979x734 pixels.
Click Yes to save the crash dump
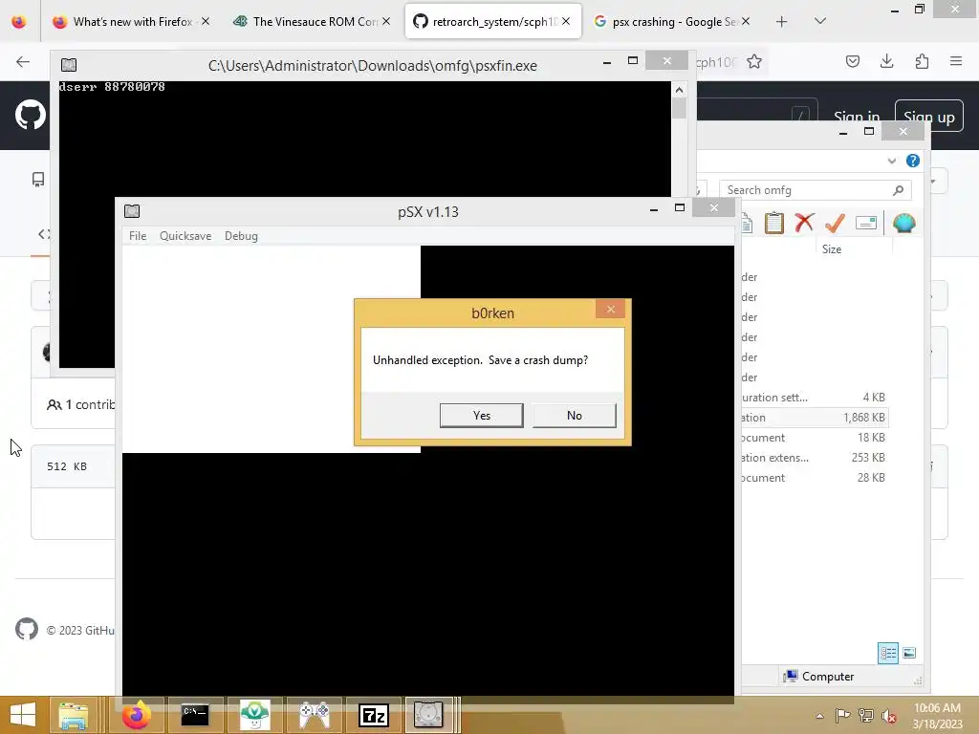pos(482,415)
